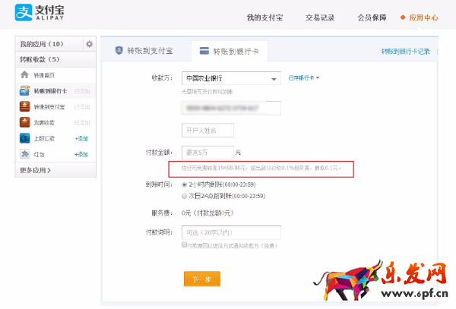
Task: Open 交易记录 in the top navigation
Action: tap(320, 17)
